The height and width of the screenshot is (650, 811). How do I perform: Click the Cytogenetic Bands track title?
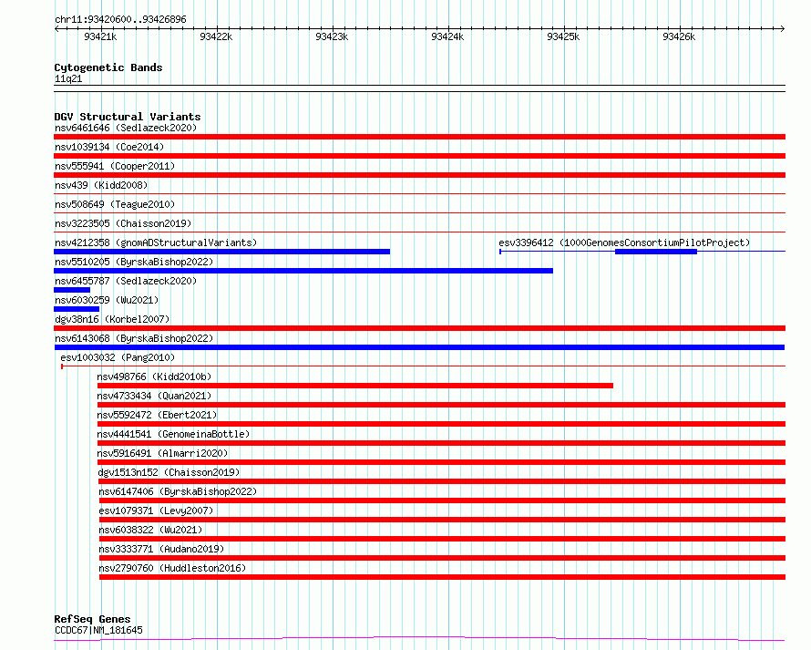(x=108, y=67)
